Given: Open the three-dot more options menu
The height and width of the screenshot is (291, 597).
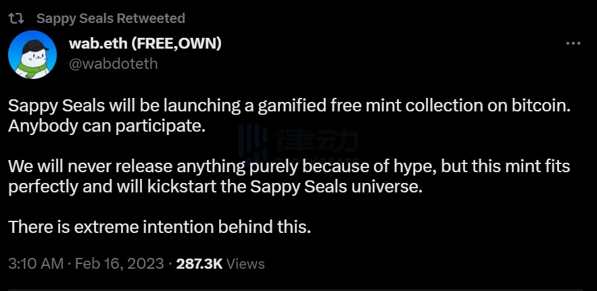Looking at the screenshot, I should (x=573, y=43).
